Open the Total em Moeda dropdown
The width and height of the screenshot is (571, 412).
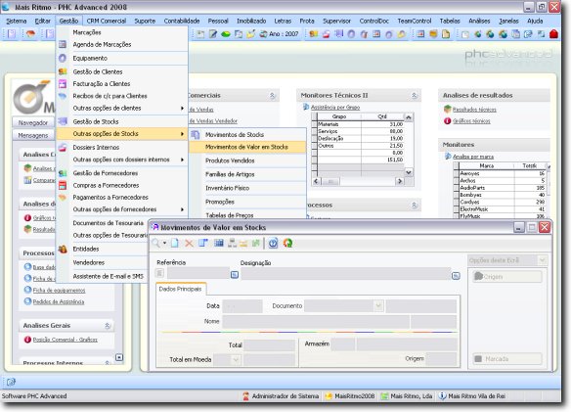[x=236, y=360]
